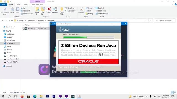The image size is (177, 99).
Task: Click Edit in the Open group
Action: coord(88,11)
